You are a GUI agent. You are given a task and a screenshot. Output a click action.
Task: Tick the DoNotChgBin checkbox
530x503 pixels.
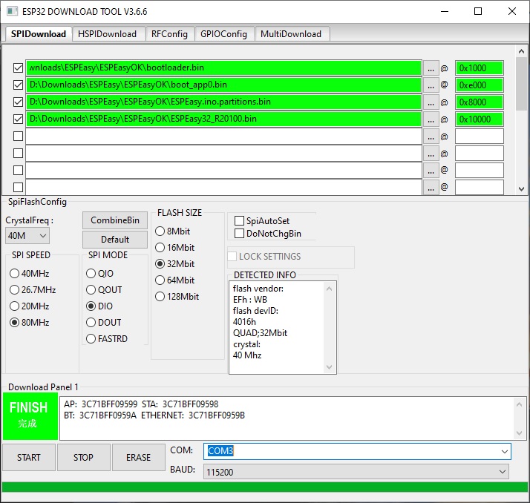click(x=240, y=234)
